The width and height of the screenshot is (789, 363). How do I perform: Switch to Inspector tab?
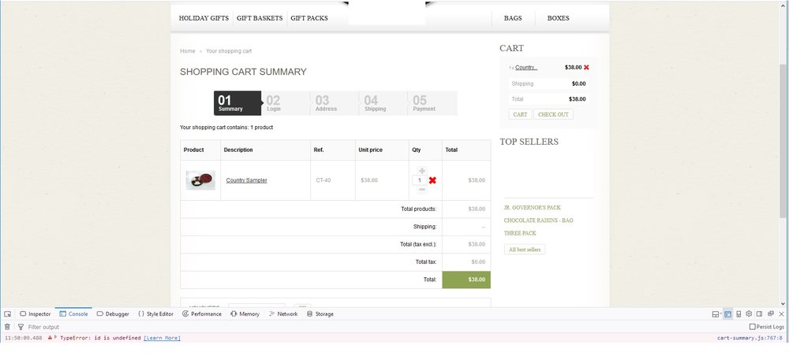[36, 314]
